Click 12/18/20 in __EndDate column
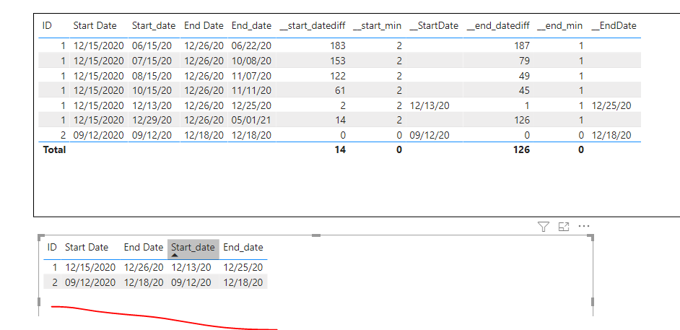 point(611,135)
